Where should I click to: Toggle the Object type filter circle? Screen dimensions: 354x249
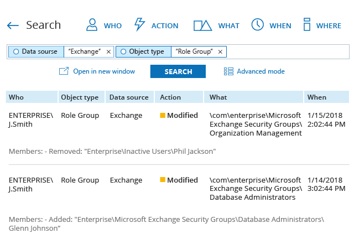123,51
